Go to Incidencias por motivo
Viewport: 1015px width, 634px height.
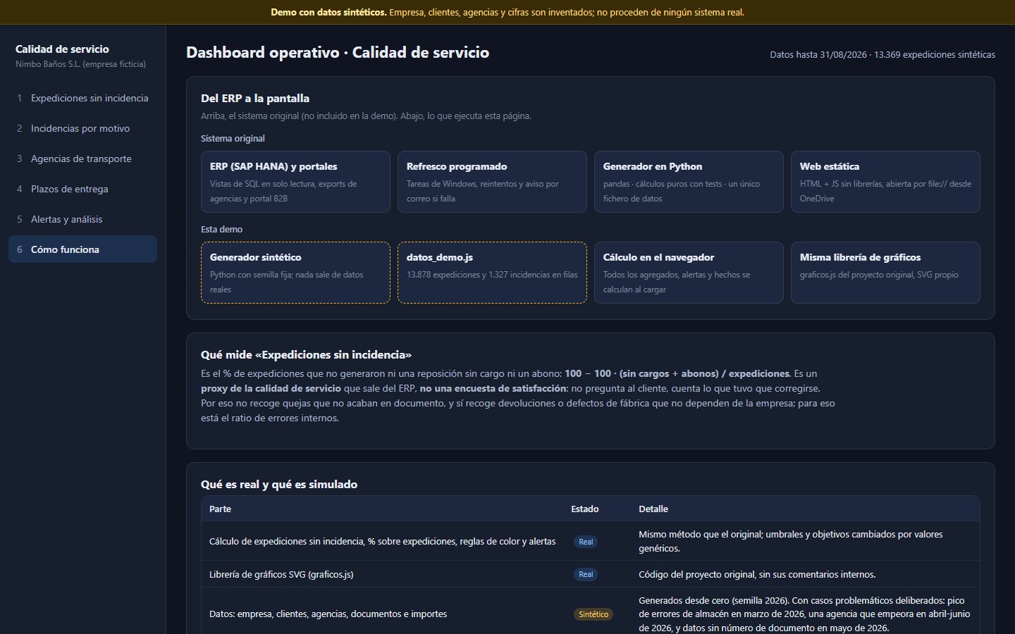click(82, 128)
